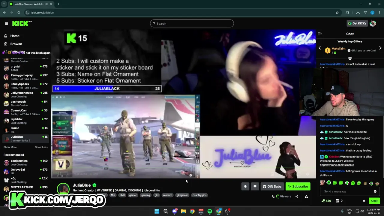384x216 pixels.
Task: Open OnlyyySal recommended channel
Action: pyautogui.click(x=25, y=171)
